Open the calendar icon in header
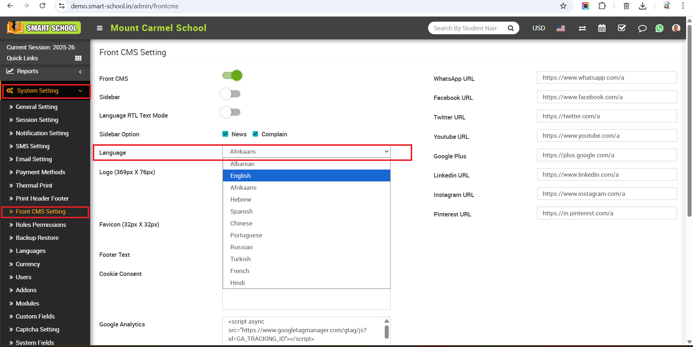Image resolution: width=693 pixels, height=347 pixels. [x=602, y=28]
